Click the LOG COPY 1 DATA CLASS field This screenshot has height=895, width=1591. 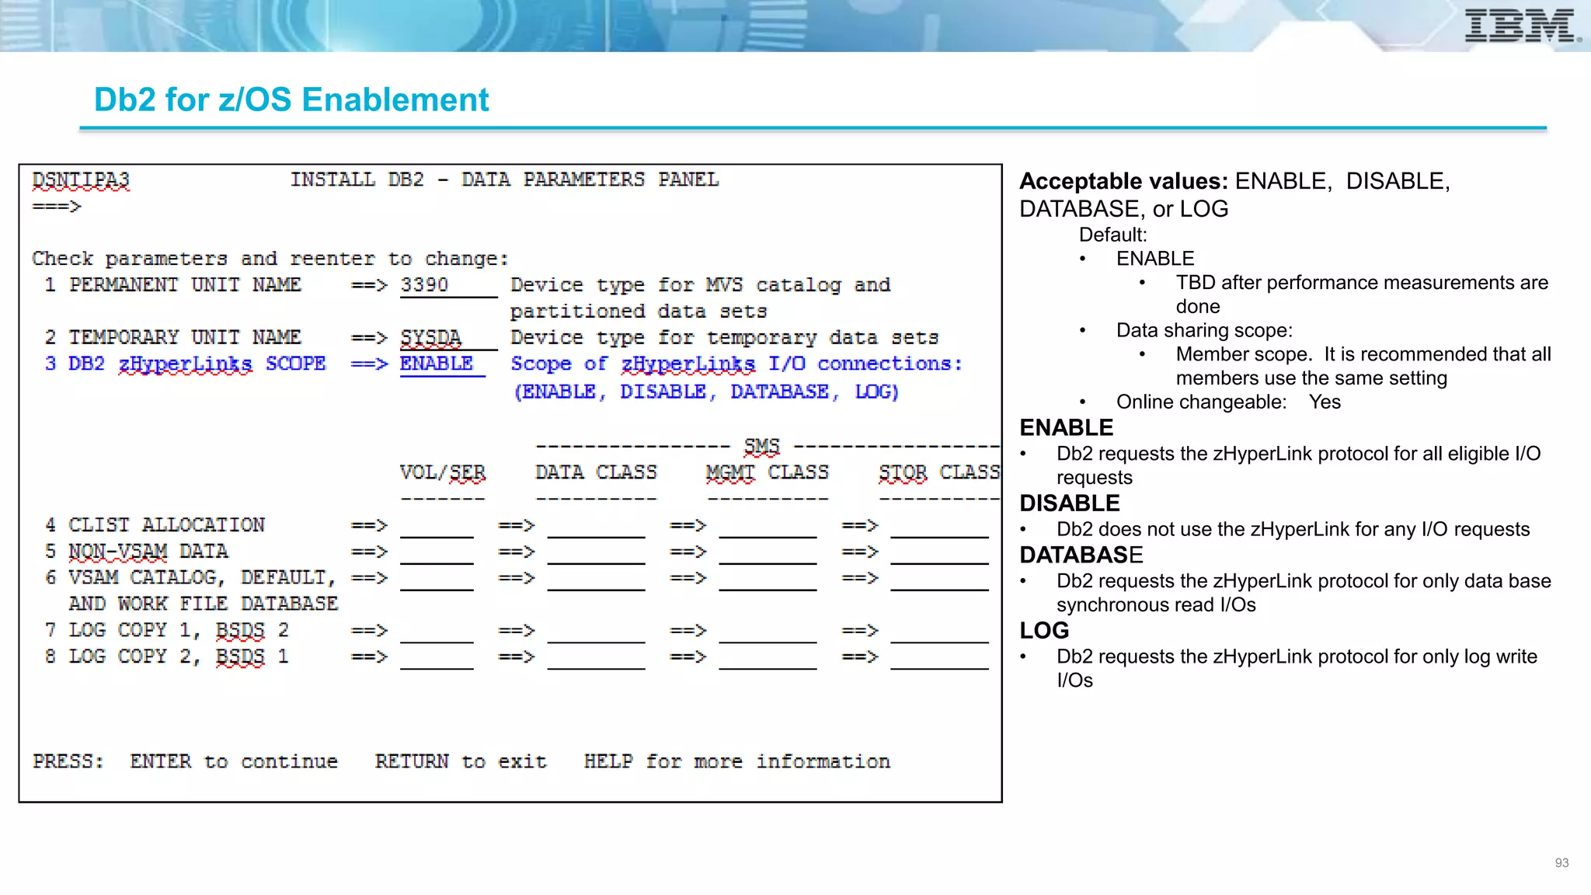[x=596, y=632]
